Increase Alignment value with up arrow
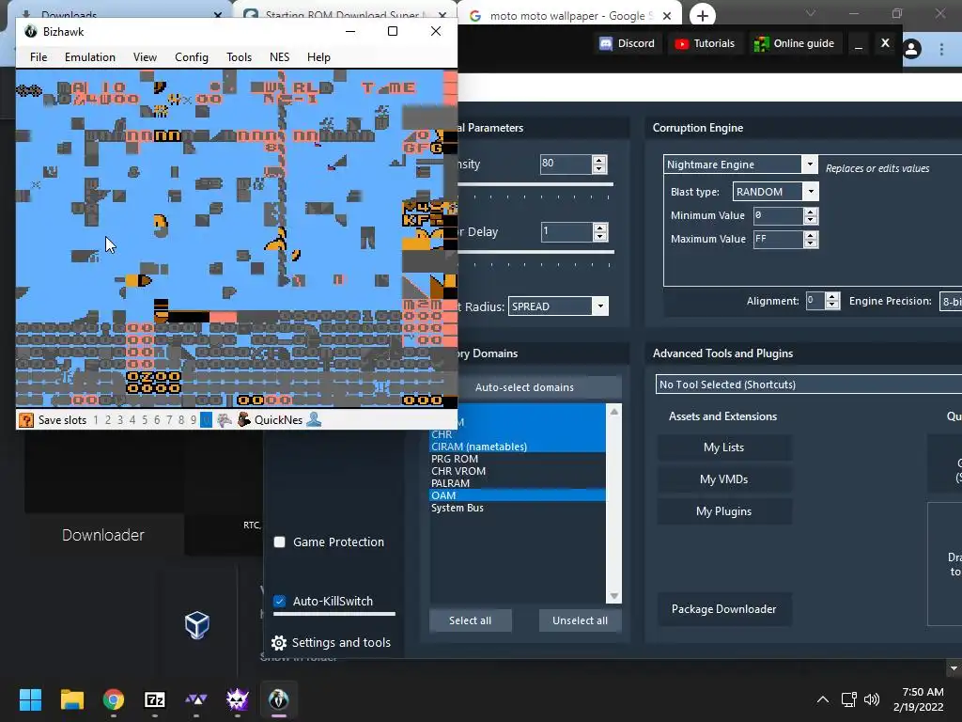 point(832,296)
